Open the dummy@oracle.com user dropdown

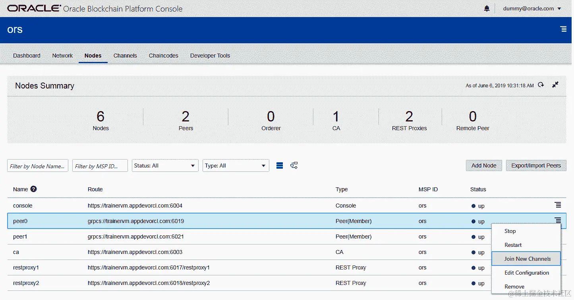pos(532,8)
